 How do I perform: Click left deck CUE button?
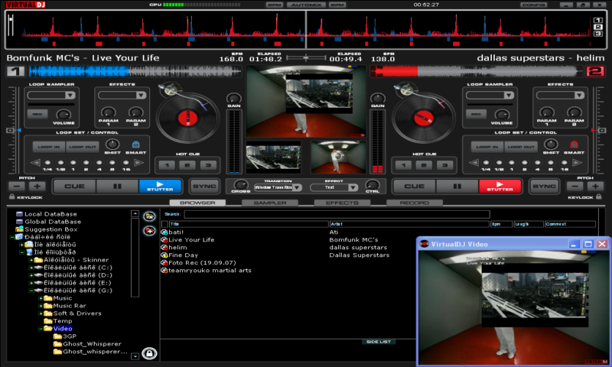(74, 186)
